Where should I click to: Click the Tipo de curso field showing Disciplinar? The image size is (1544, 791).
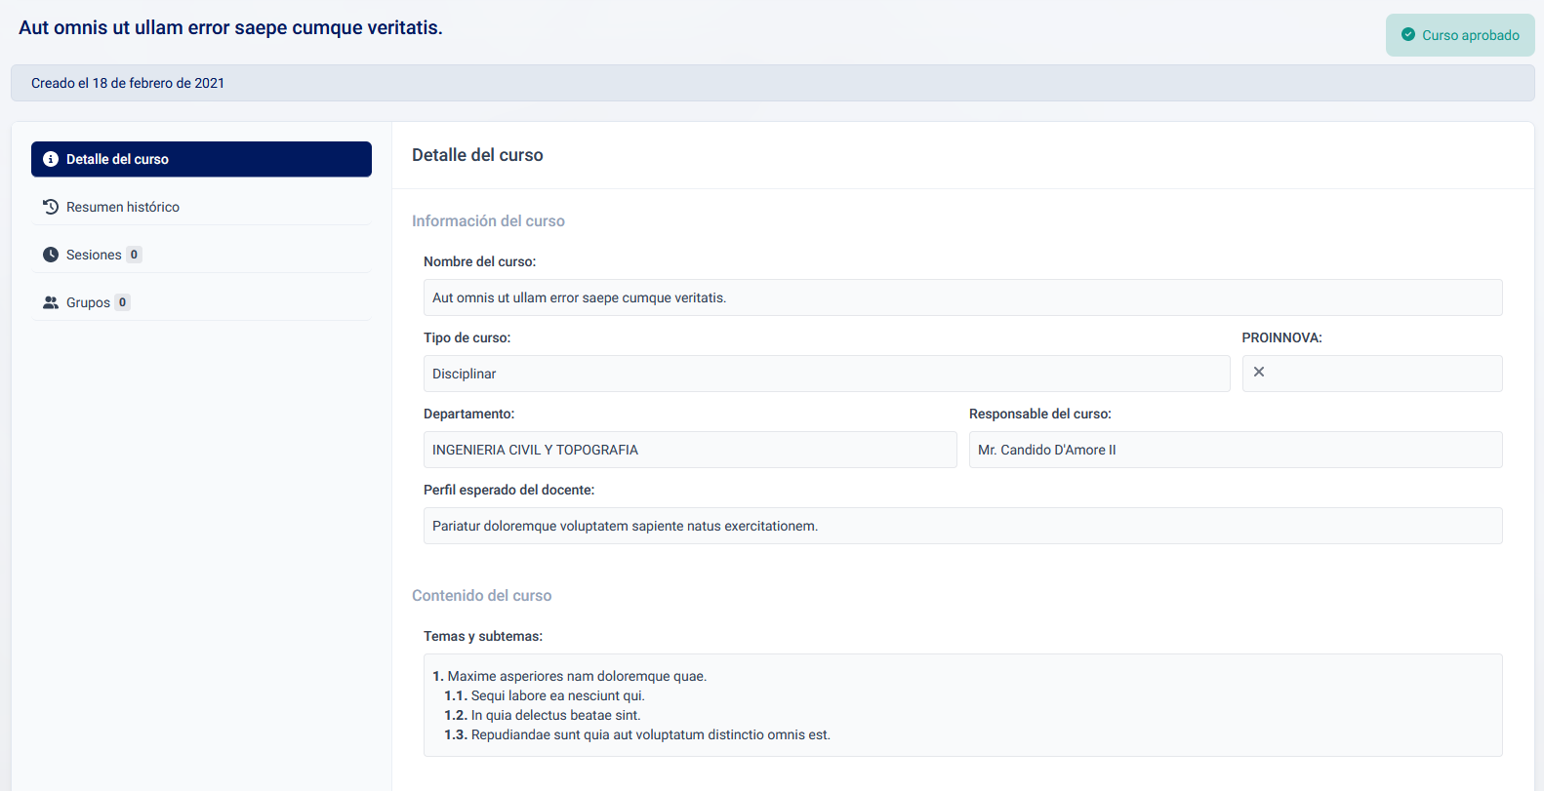pyautogui.click(x=826, y=374)
